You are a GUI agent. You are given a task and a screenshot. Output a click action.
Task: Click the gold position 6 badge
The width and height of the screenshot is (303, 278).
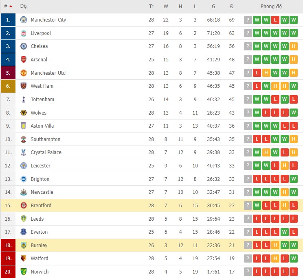[x=8, y=86]
